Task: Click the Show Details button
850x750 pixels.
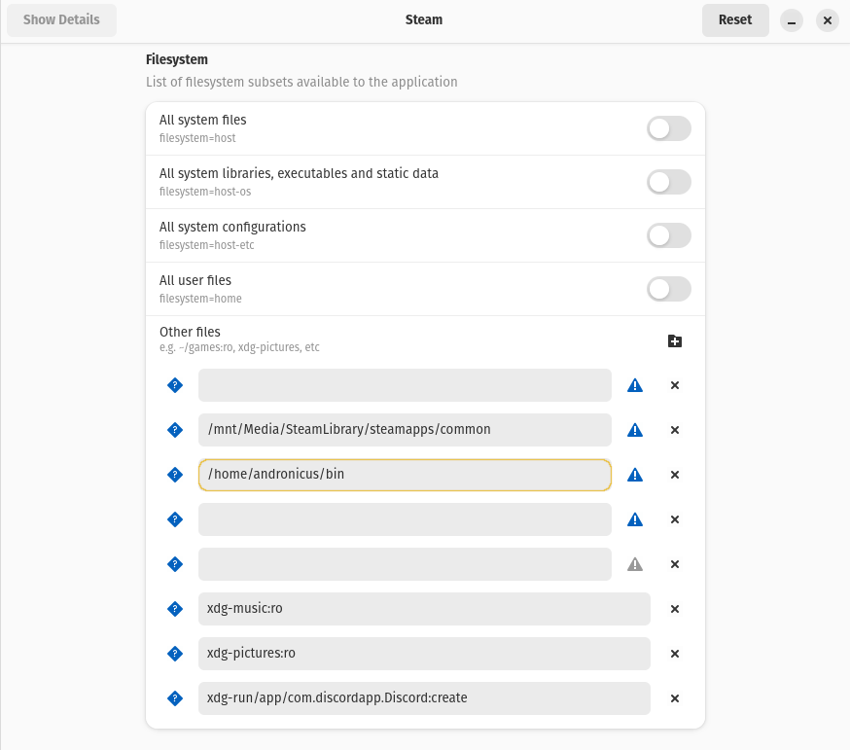Action: tap(61, 20)
